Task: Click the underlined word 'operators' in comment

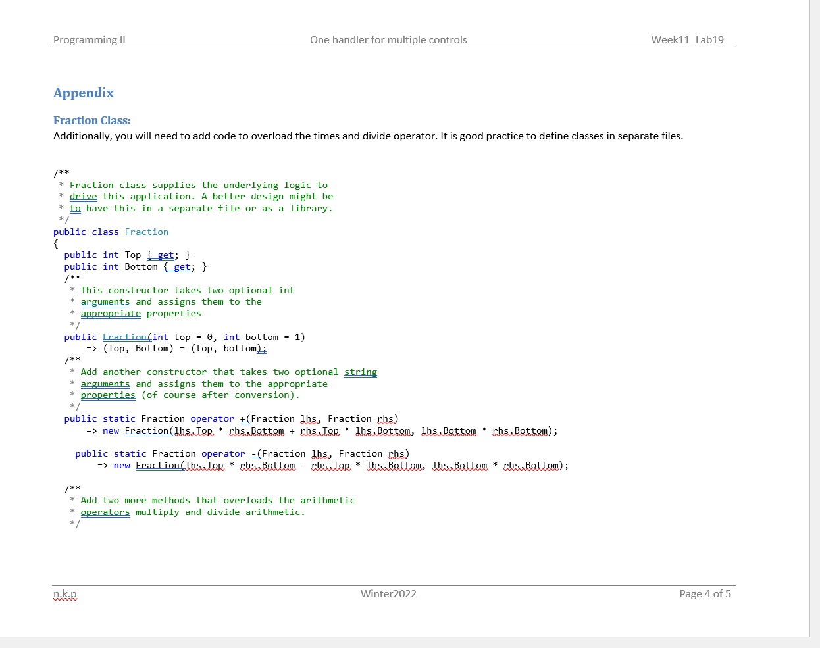Action: point(105,512)
